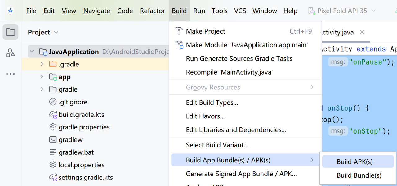Choose Edit Libraries and Dependencies...
The height and width of the screenshot is (186, 397).
245,130
